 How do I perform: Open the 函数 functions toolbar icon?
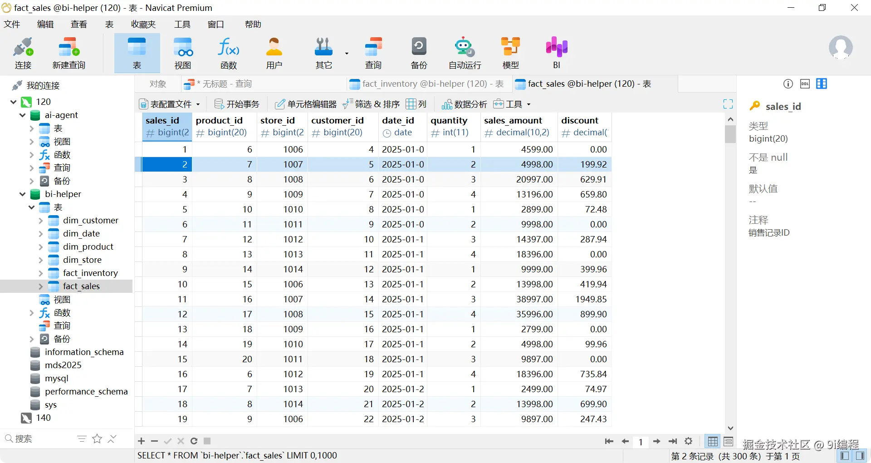coord(229,53)
